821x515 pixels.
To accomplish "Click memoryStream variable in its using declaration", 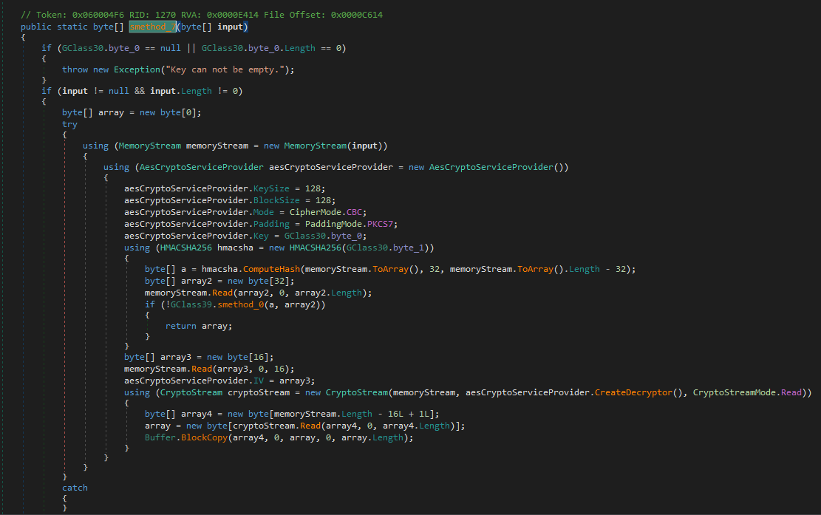I will click(x=217, y=146).
